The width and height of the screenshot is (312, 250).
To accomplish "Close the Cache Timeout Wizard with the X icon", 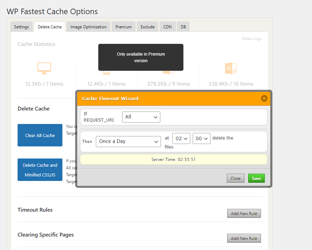I will pyautogui.click(x=264, y=98).
